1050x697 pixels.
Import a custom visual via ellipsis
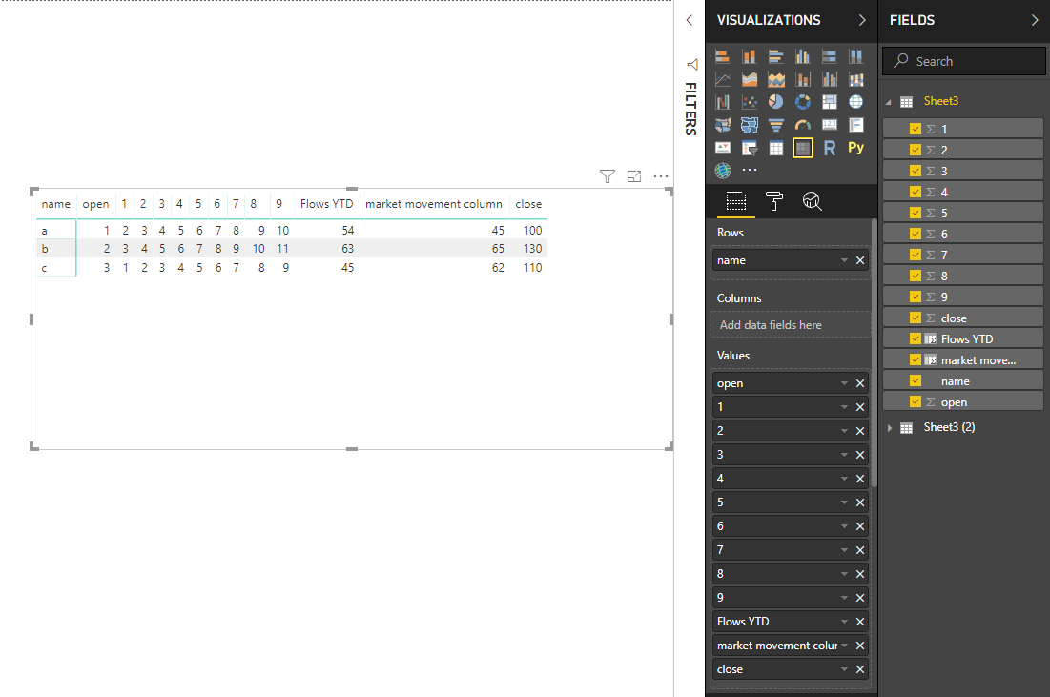750,170
